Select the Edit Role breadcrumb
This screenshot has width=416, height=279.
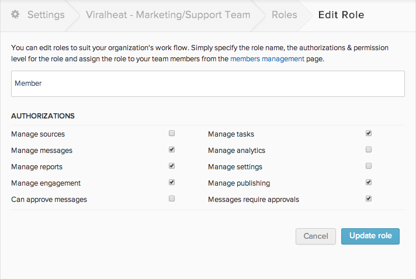pos(341,15)
